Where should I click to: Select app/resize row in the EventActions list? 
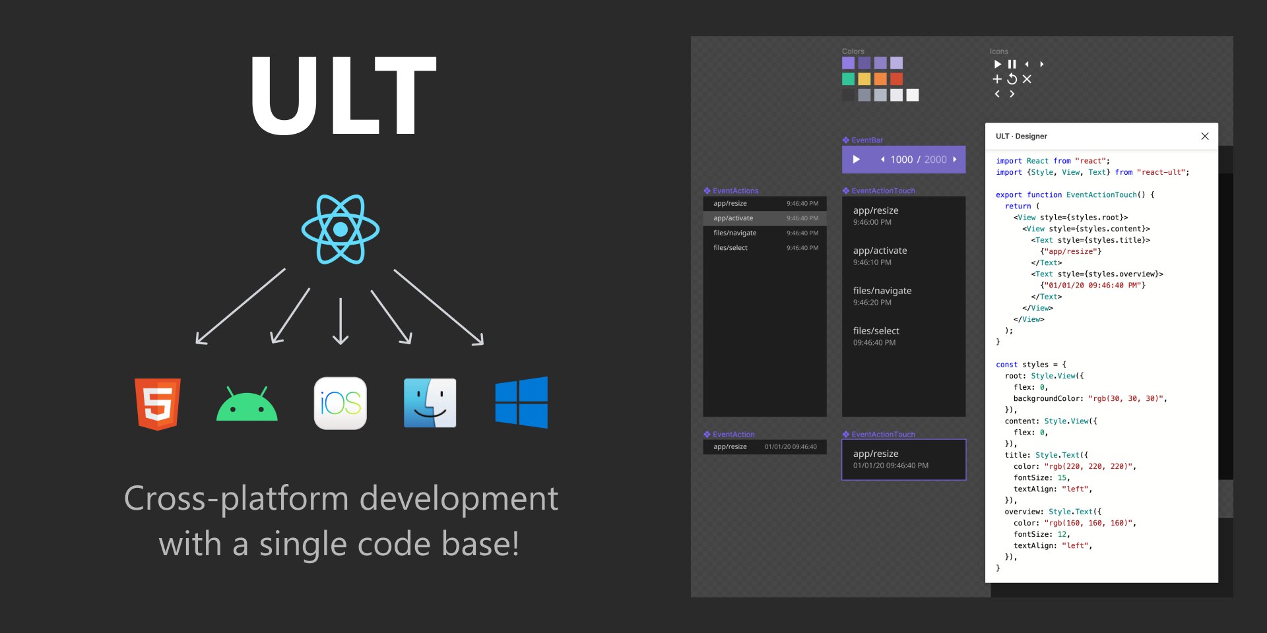[x=765, y=204]
